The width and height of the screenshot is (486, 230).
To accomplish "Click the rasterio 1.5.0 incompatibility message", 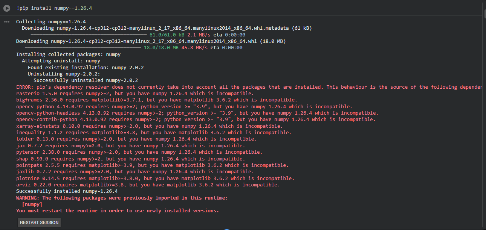I will pyautogui.click(x=135, y=94).
